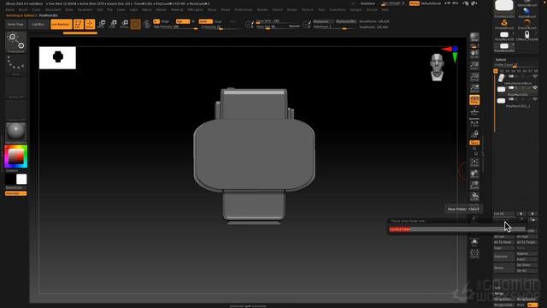Open the Zplugin menu
The height and width of the screenshot is (308, 547).
pyautogui.click(x=356, y=9)
